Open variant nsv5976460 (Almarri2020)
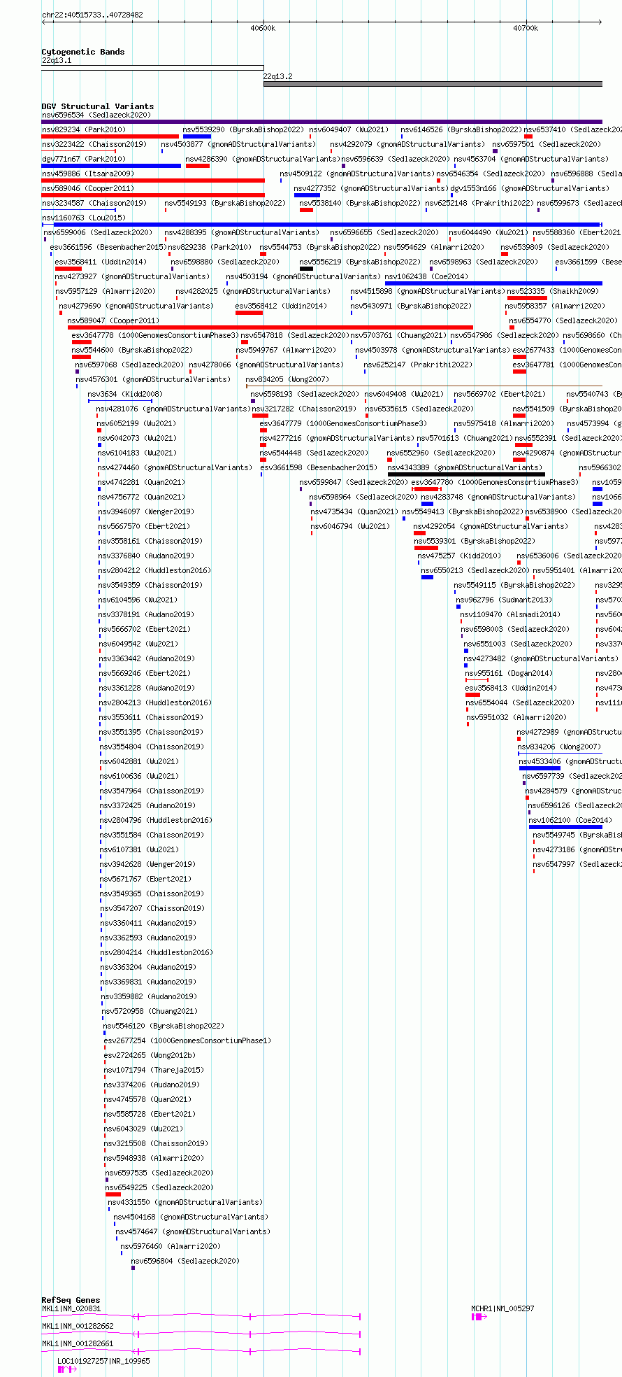622x1377 pixels. [171, 1246]
